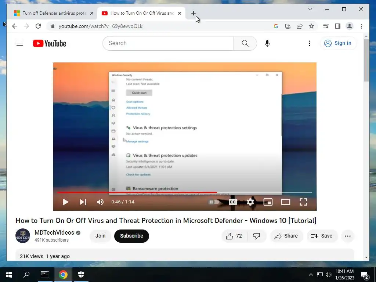Open notification center
The height and width of the screenshot is (282, 376).
click(365, 275)
